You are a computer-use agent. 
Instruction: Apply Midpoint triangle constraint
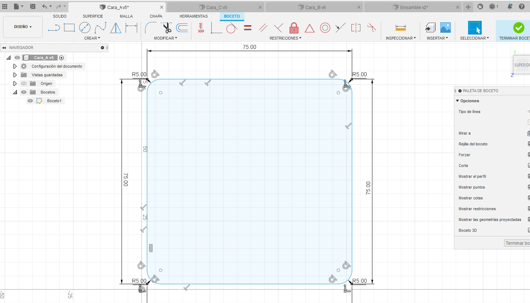[310, 28]
